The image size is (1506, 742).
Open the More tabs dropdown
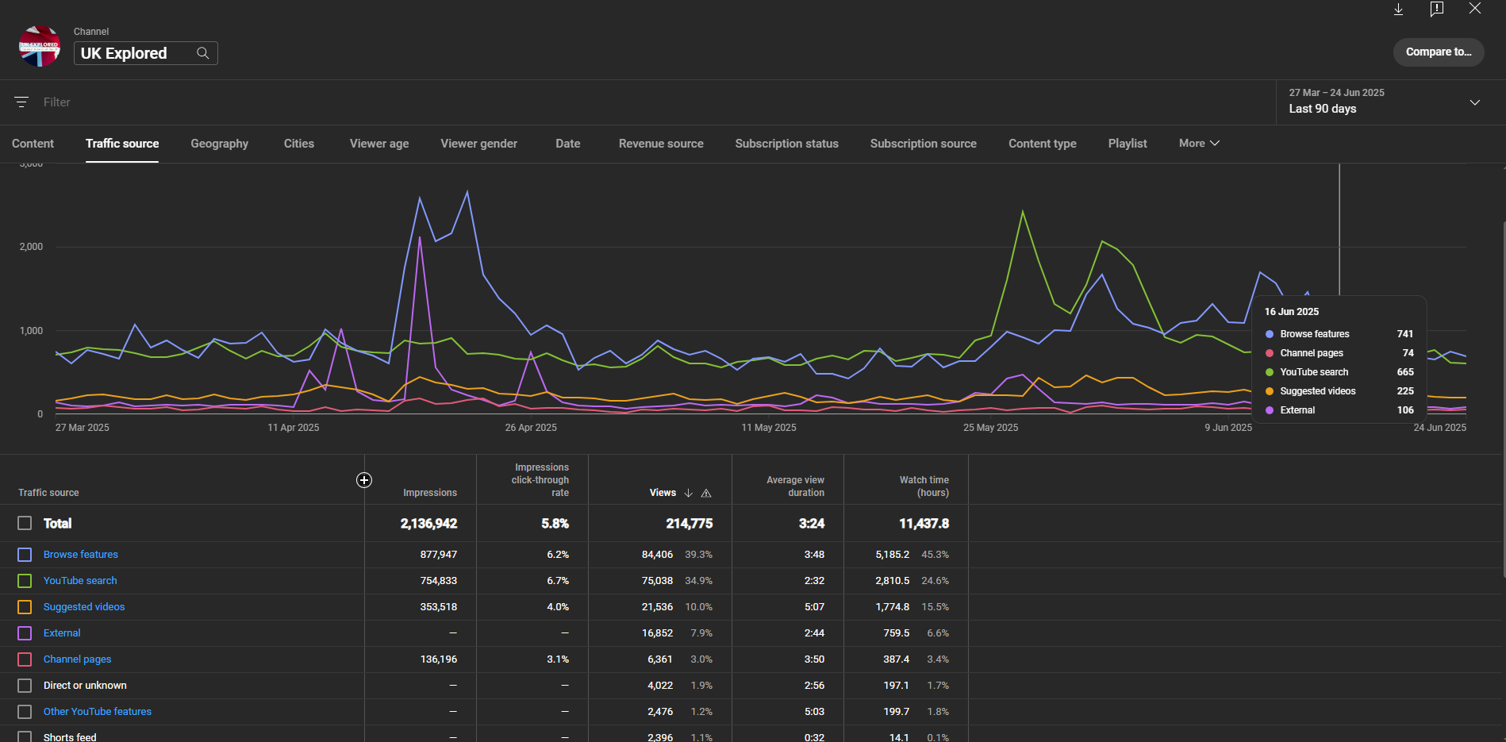click(x=1199, y=144)
